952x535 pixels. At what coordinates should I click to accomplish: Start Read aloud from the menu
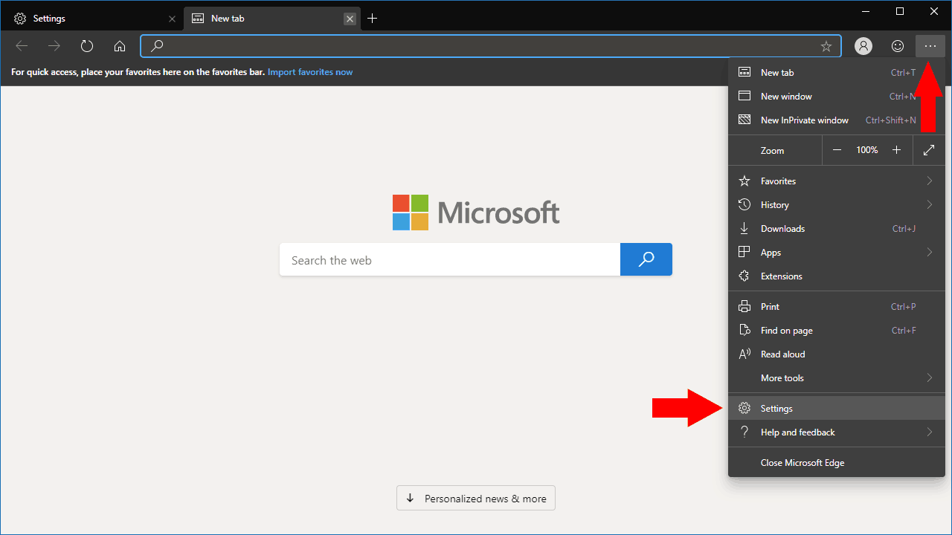tap(837, 354)
